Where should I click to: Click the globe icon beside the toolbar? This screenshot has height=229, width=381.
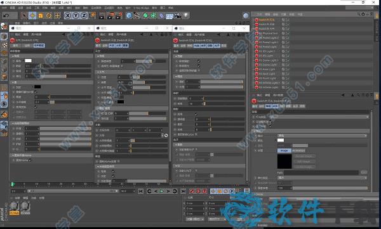(246, 16)
